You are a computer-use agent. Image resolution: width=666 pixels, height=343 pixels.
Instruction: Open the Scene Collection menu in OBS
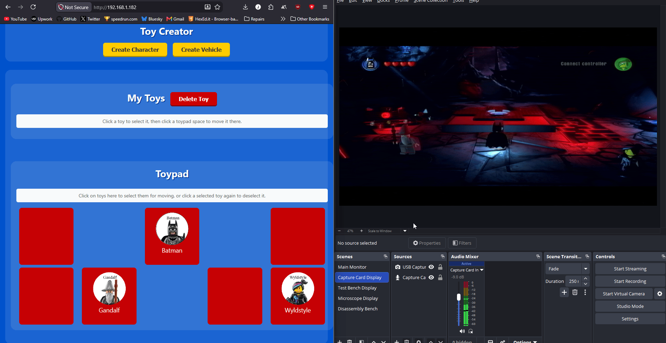pos(431,1)
